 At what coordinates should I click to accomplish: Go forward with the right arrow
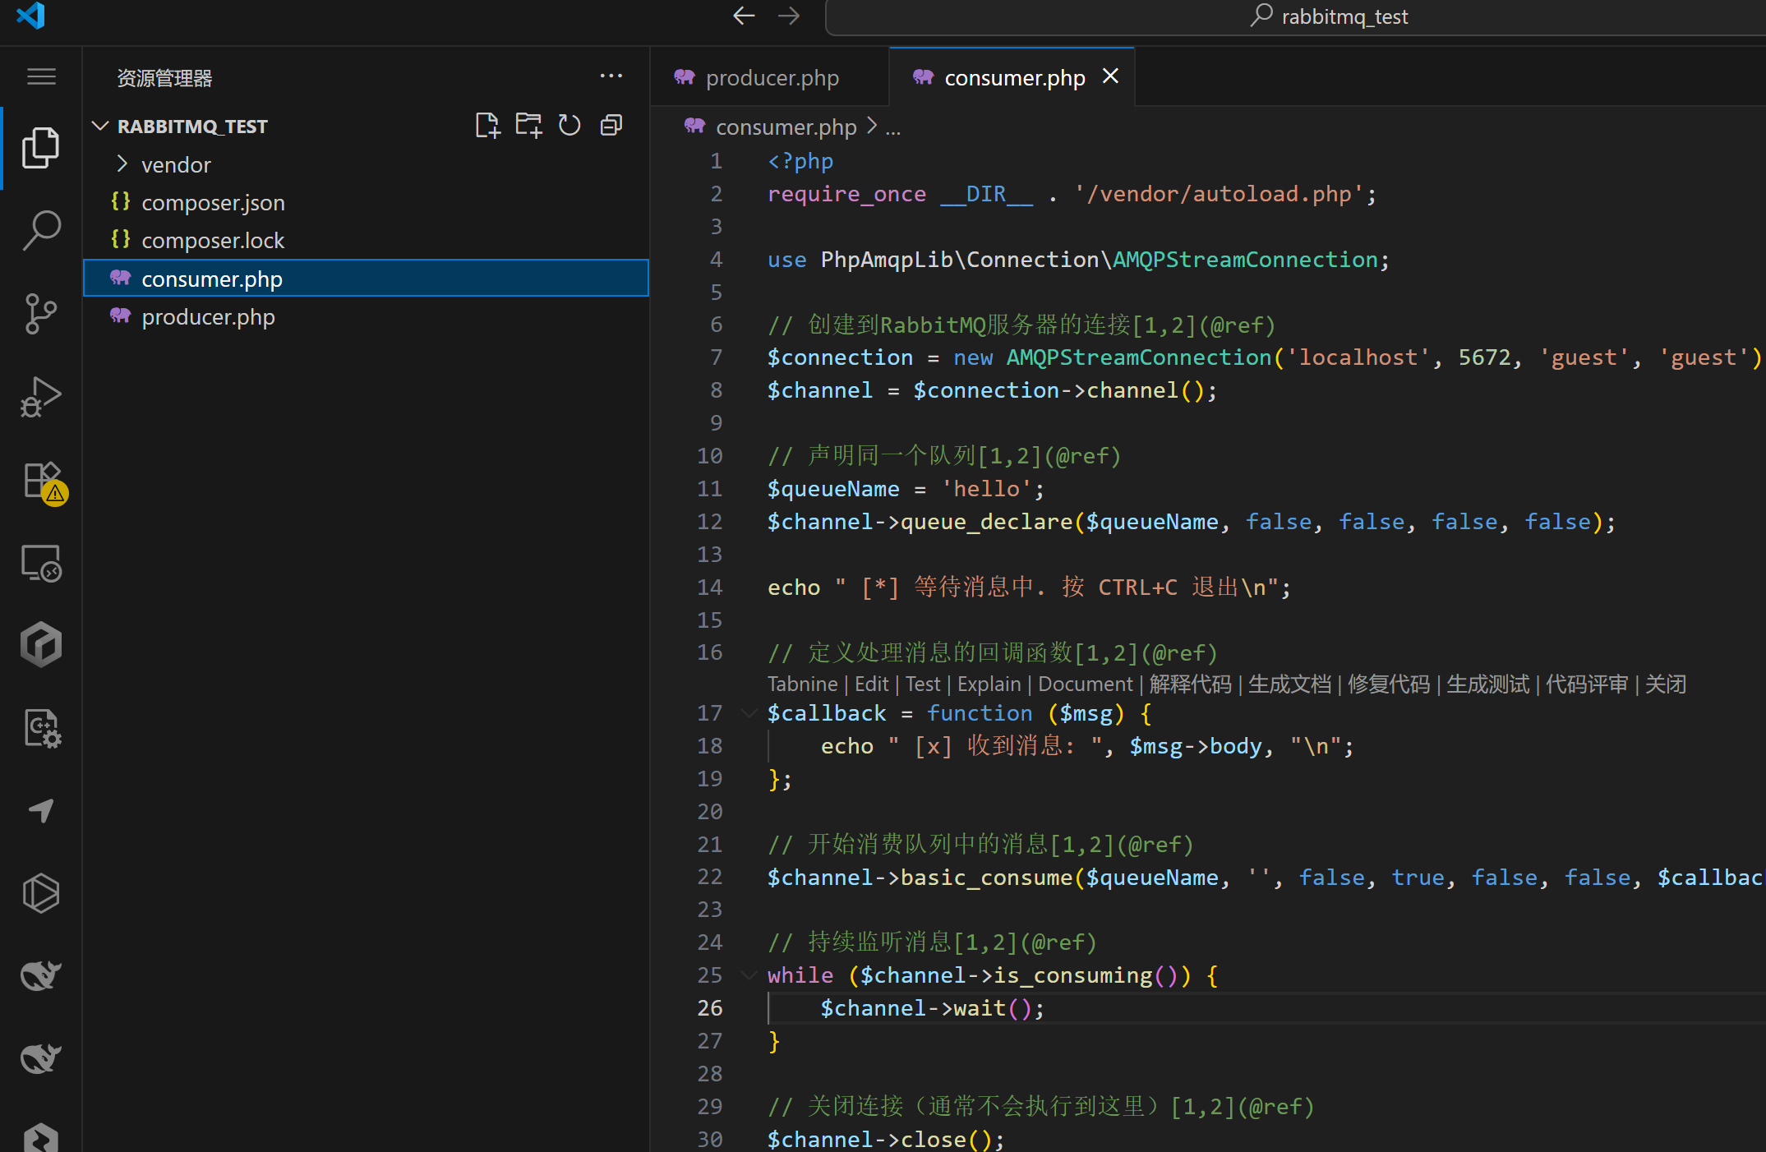tap(789, 16)
